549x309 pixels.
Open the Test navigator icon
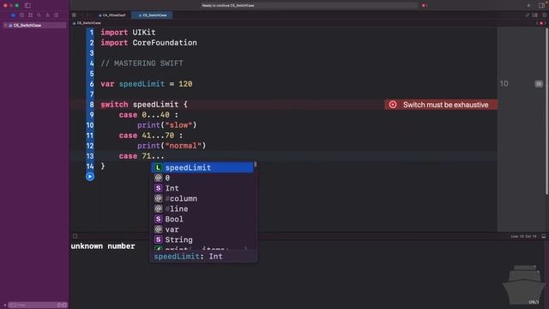pyautogui.click(x=56, y=15)
